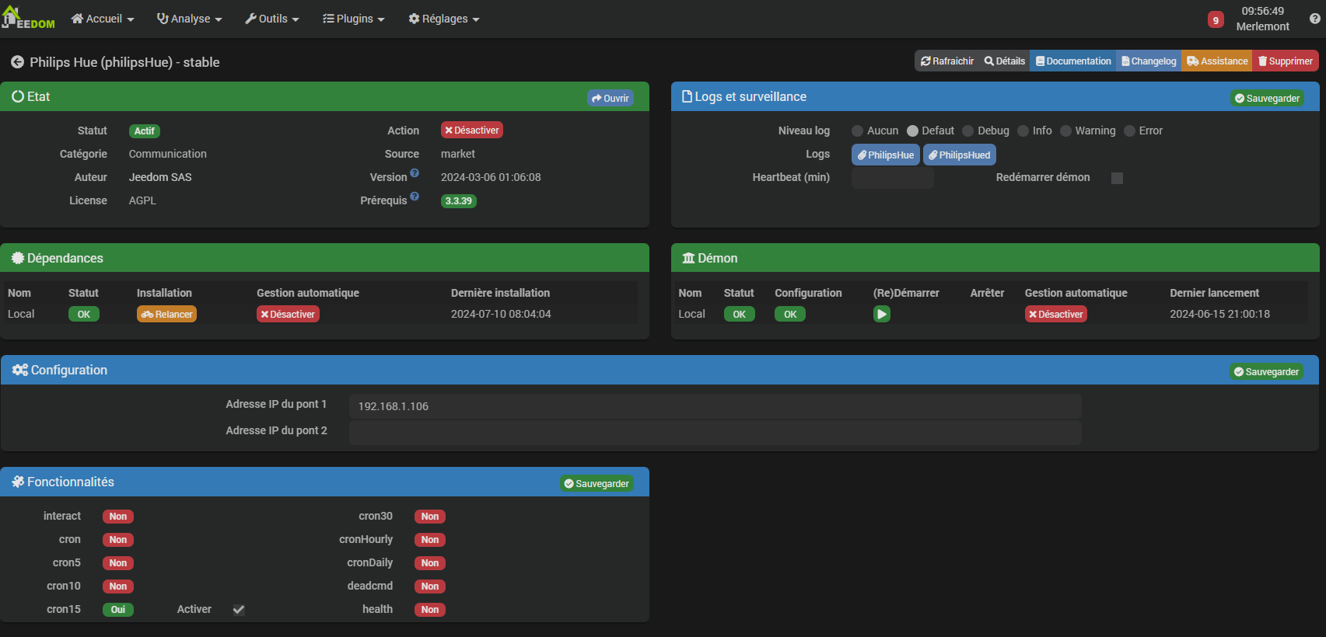
Task: Save the Configuration panel
Action: coord(1266,372)
